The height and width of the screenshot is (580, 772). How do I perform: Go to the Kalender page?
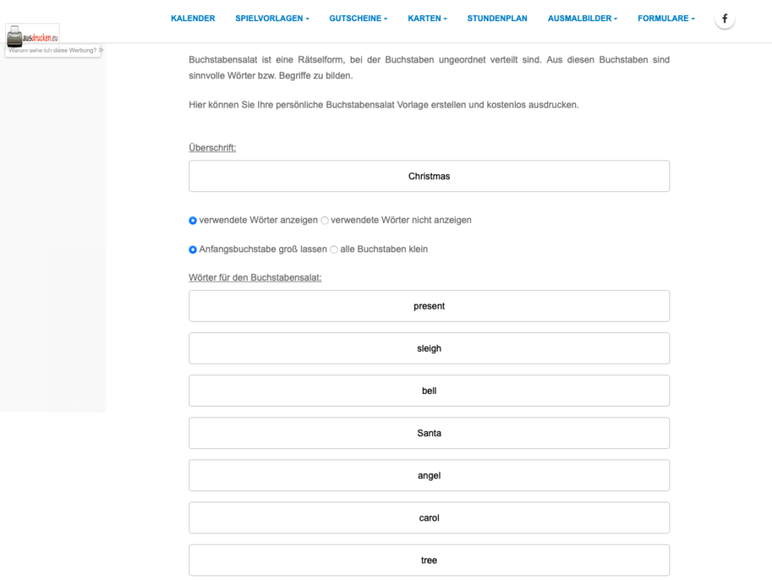tap(193, 19)
